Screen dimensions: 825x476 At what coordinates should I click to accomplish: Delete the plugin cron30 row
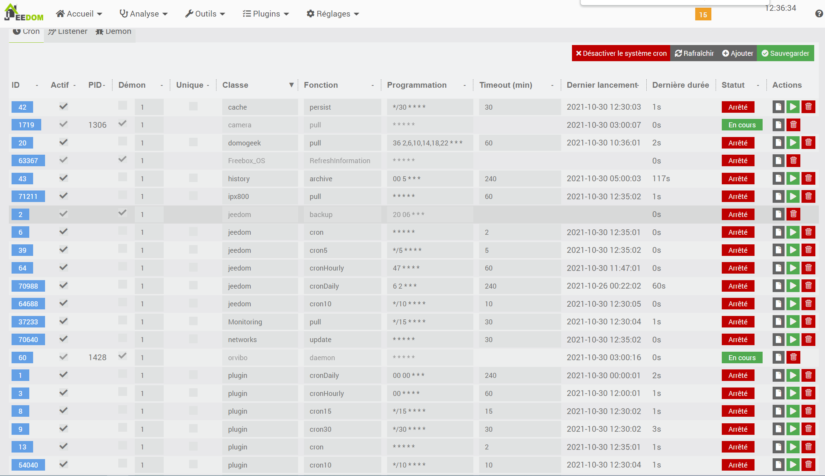pyautogui.click(x=808, y=429)
